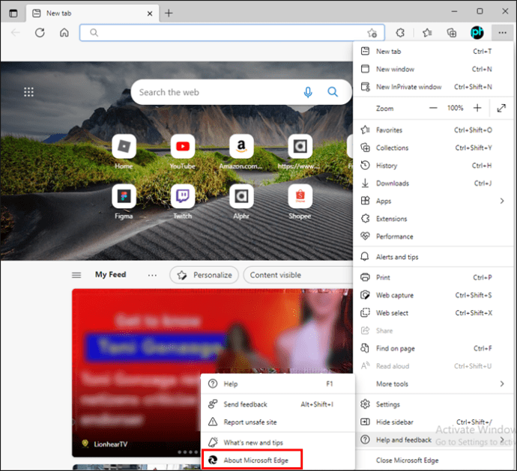Open Help in the submenu
Screen dimensions: 517x471
[278, 384]
